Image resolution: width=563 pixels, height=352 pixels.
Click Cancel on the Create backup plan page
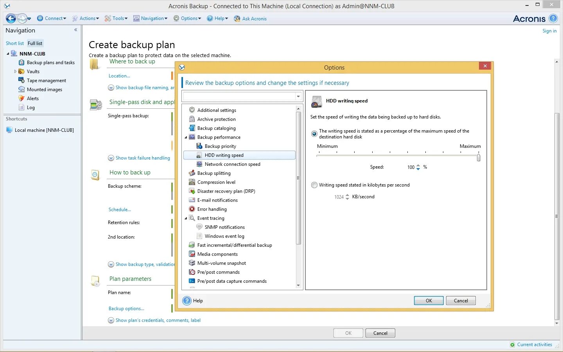click(x=380, y=333)
